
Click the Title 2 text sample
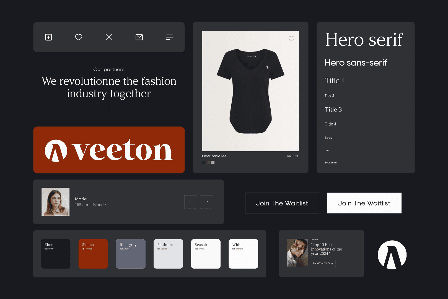[329, 95]
